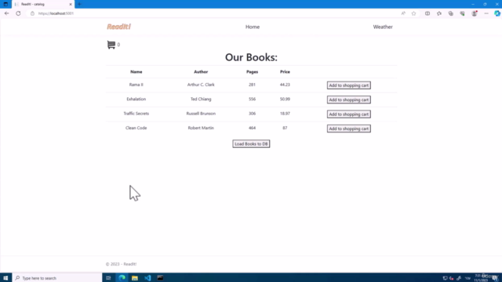Viewport: 502px width, 282px height.
Task: Open the taskbar clock
Action: [x=481, y=278]
